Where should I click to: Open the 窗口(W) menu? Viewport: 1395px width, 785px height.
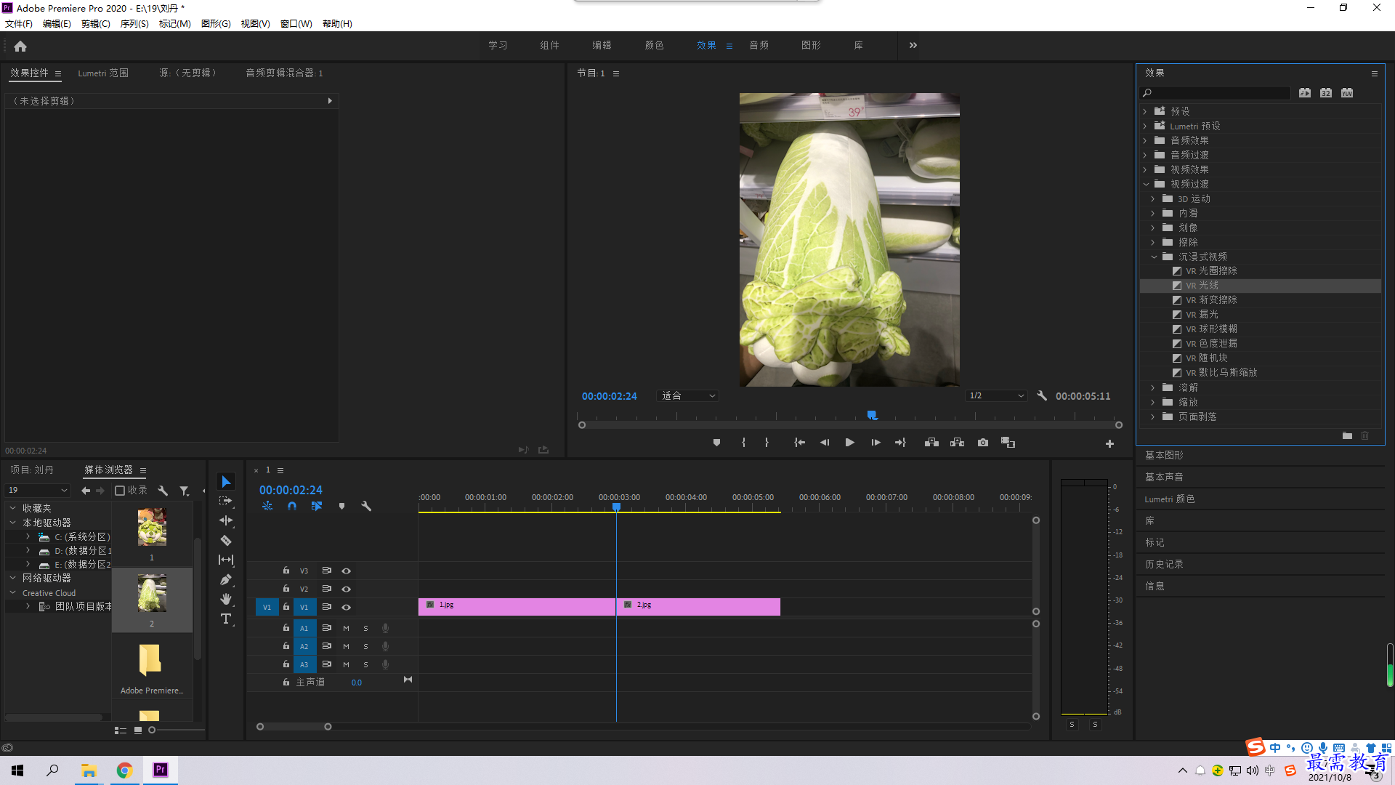(296, 23)
